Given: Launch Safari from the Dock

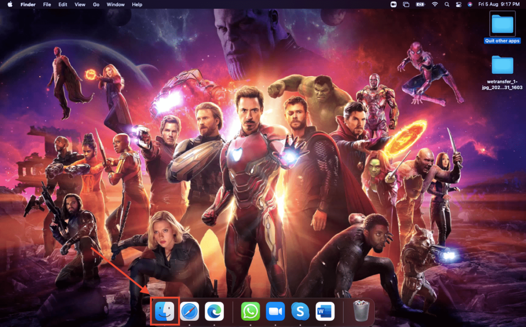Looking at the screenshot, I should [190, 311].
